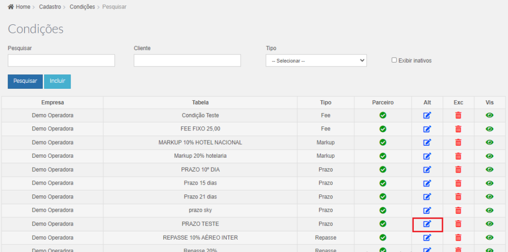
Task: Remove the Prazo 21 dias row
Action: click(x=458, y=196)
